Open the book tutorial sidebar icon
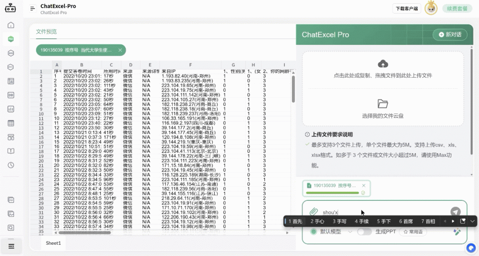Image resolution: width=479 pixels, height=256 pixels. pyautogui.click(x=11, y=151)
